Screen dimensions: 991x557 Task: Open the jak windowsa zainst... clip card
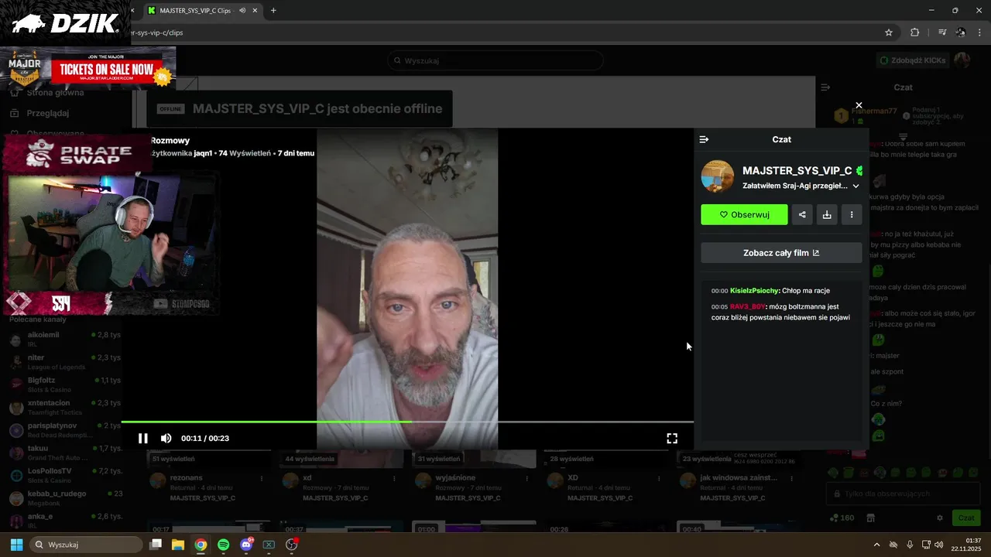[x=738, y=477]
